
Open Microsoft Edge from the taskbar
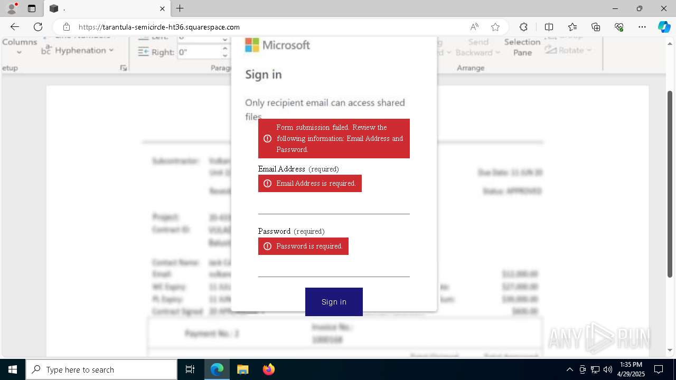[x=217, y=369]
